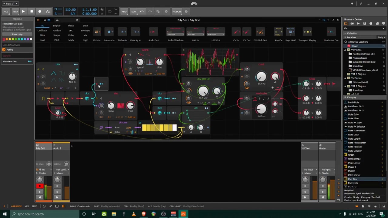Pick the purple module color swatch

28,39
